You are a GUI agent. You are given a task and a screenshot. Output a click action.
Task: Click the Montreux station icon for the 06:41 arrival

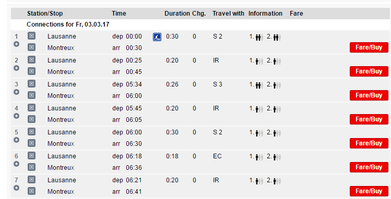(x=31, y=191)
